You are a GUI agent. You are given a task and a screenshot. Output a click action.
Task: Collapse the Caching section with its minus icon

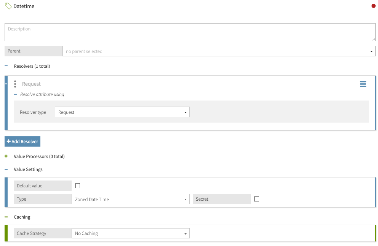click(x=5, y=217)
